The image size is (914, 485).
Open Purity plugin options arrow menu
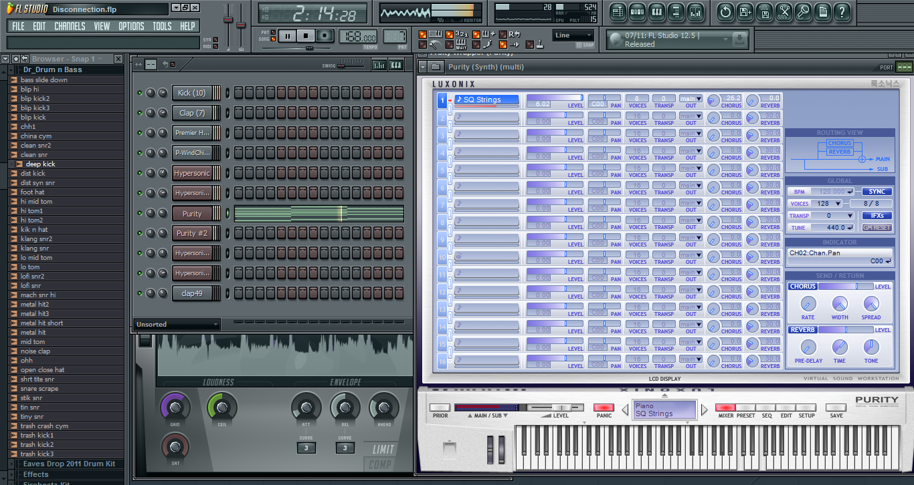coord(422,67)
